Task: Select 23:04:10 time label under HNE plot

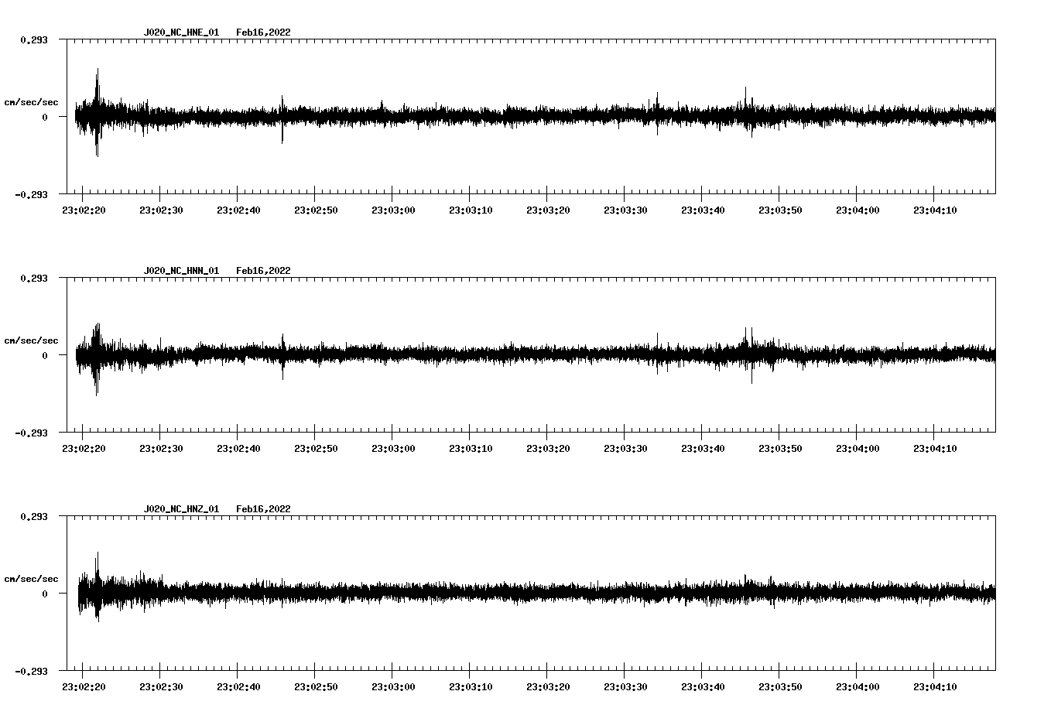Action: pos(935,210)
